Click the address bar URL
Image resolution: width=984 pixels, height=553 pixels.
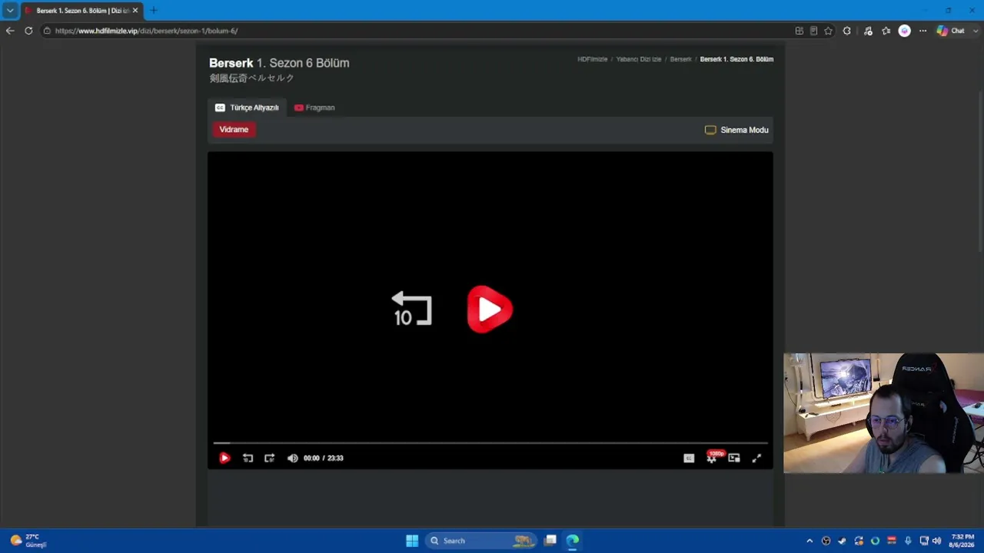point(146,31)
